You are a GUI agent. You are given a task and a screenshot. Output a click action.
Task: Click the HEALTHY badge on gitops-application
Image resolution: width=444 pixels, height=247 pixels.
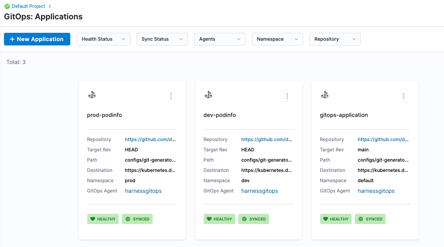[x=335, y=219]
